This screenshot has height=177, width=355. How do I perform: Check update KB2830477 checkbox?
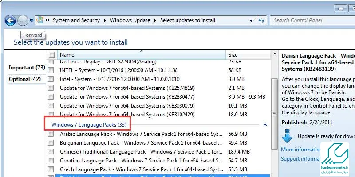point(51,97)
